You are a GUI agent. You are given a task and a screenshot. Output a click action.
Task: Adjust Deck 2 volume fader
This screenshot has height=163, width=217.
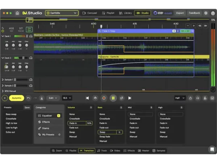23,58
